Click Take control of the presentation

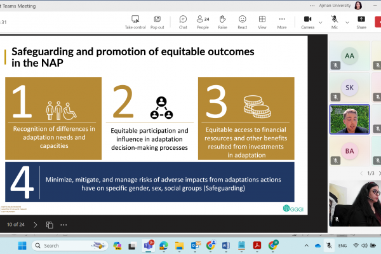135,22
